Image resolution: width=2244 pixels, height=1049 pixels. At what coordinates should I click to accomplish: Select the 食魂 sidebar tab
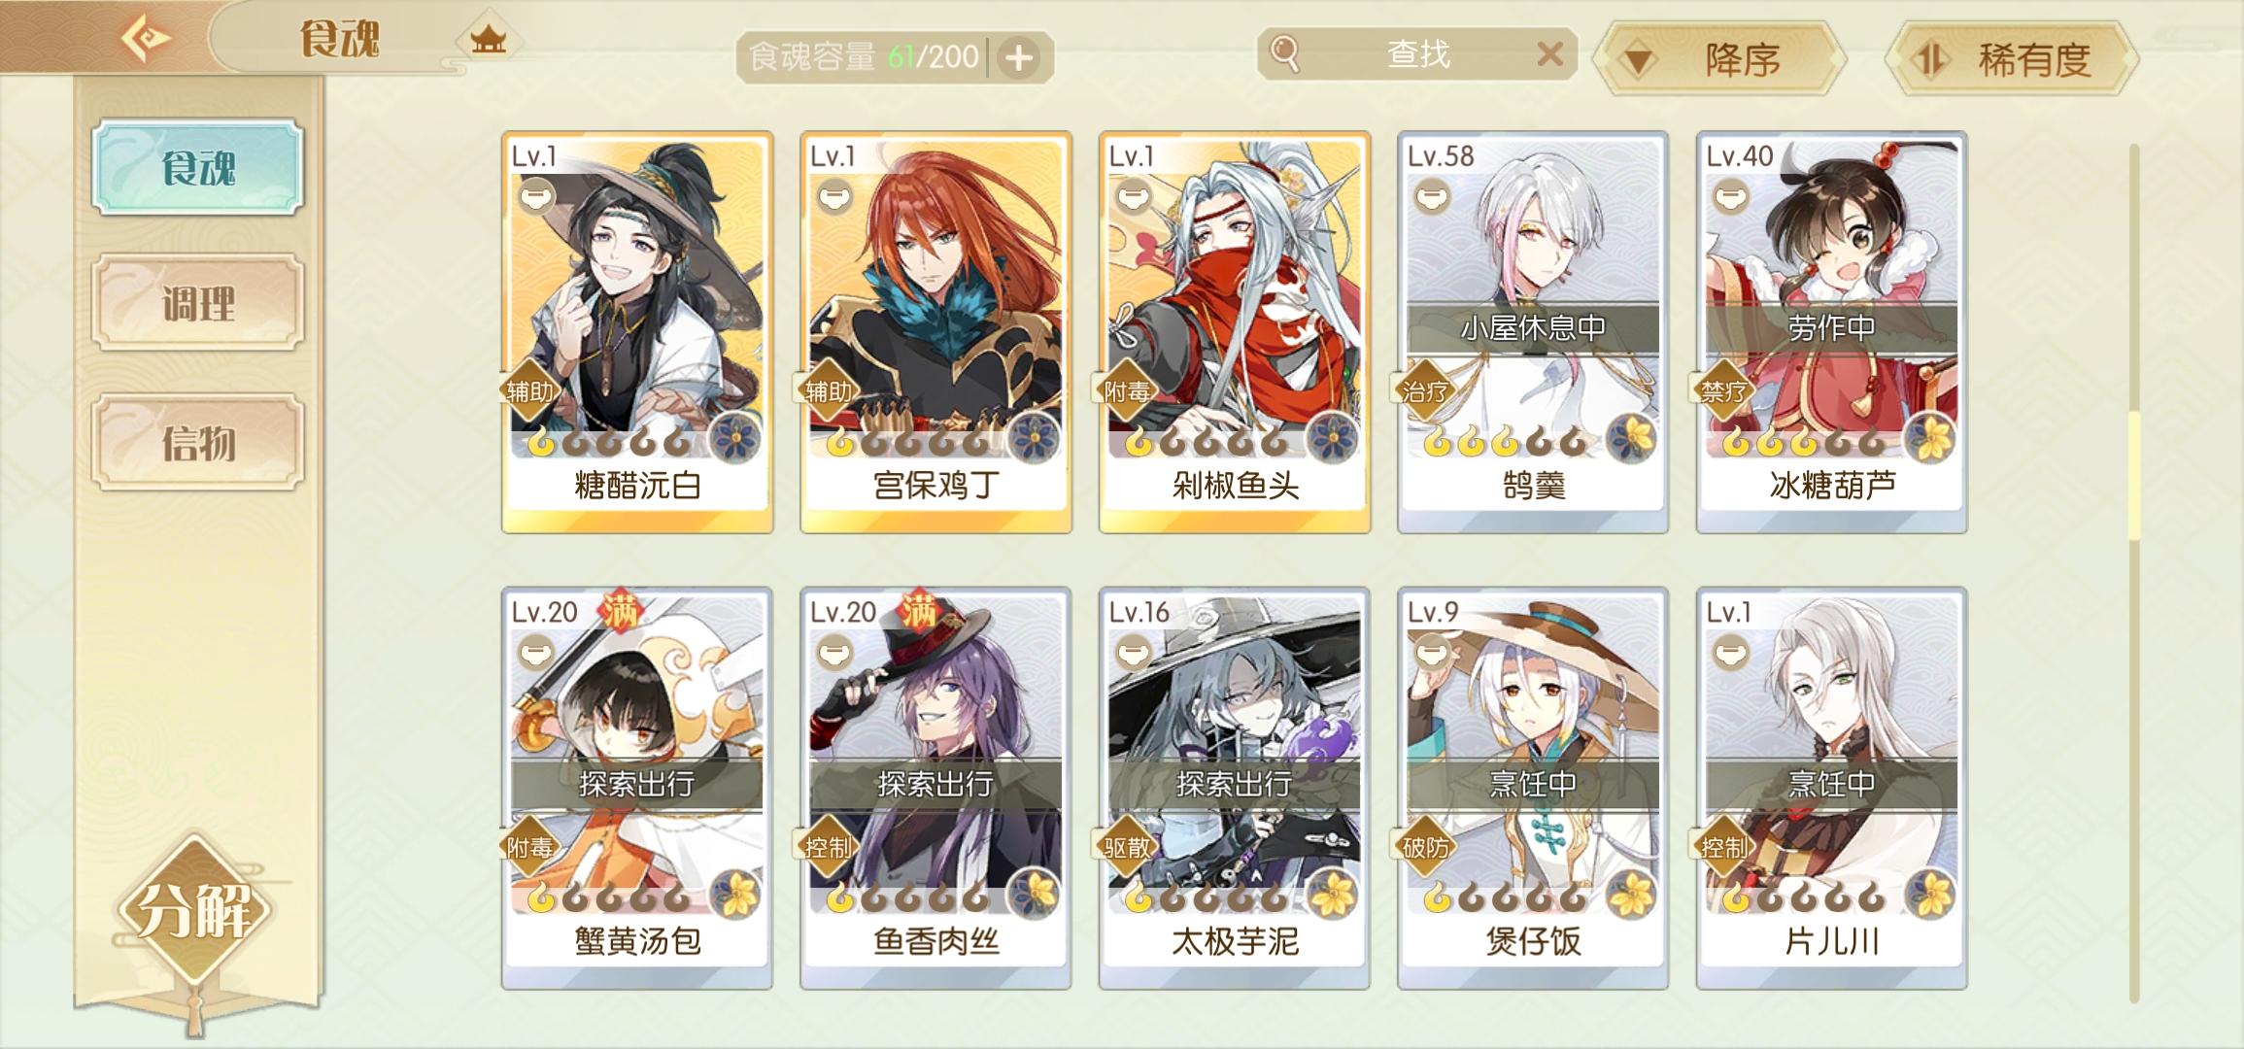198,167
